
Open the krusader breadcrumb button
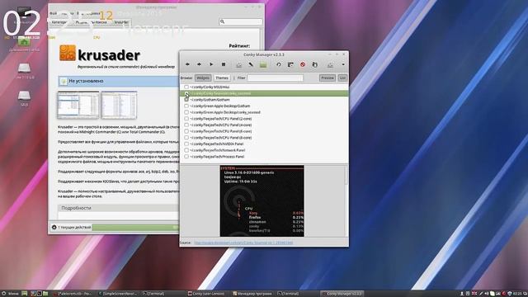(121, 22)
